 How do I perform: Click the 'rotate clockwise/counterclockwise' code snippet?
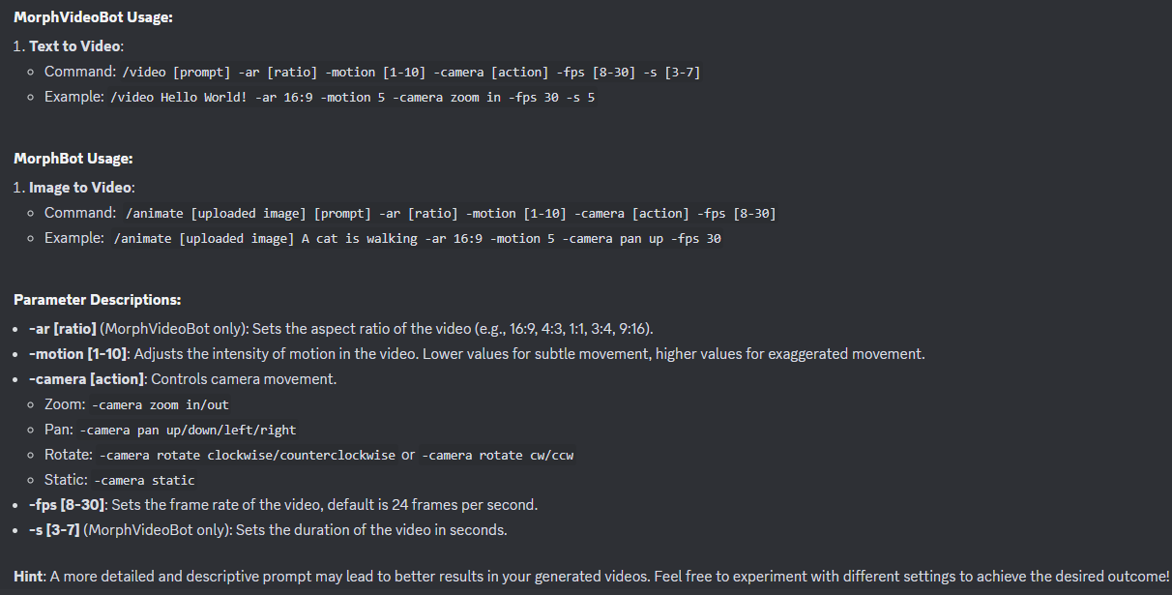pos(248,455)
